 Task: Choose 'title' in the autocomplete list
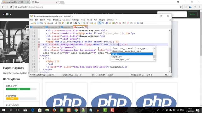pos(132,54)
